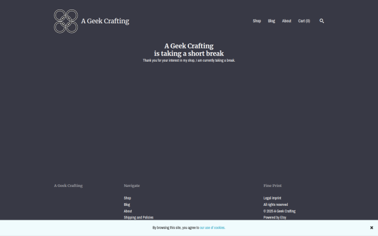This screenshot has height=236, width=378.
Task: Dismiss the cookie notice with X
Action: 372,228
